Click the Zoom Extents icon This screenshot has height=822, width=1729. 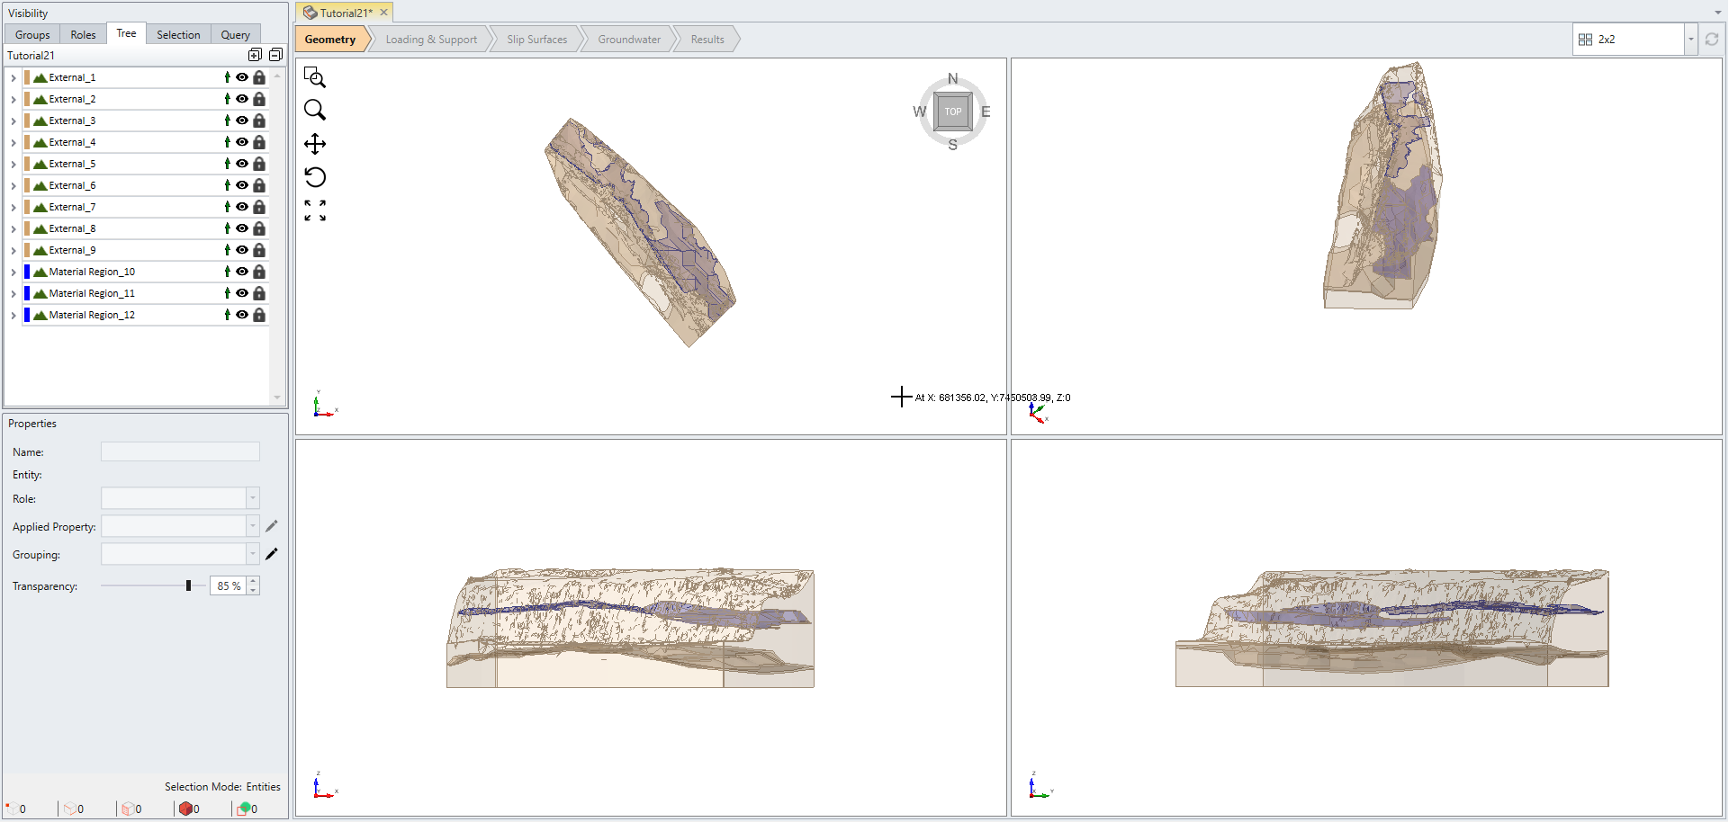pyautogui.click(x=315, y=210)
